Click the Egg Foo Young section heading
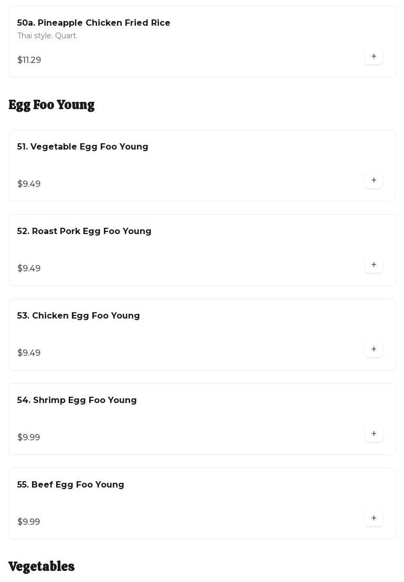This screenshot has width=404, height=582. pyautogui.click(x=51, y=105)
